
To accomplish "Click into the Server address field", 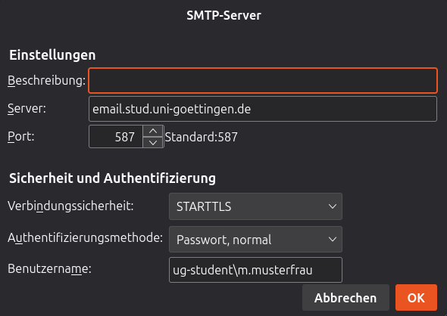I will [x=263, y=109].
